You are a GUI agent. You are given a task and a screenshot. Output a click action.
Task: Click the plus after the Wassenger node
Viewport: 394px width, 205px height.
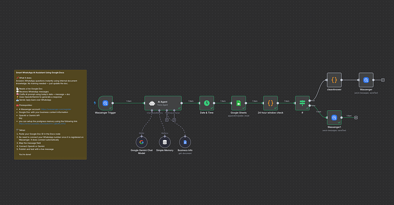(383, 80)
